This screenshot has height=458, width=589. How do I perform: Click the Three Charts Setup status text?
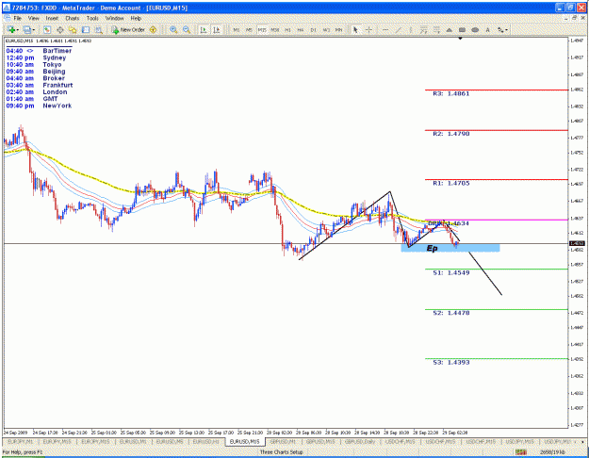click(282, 452)
